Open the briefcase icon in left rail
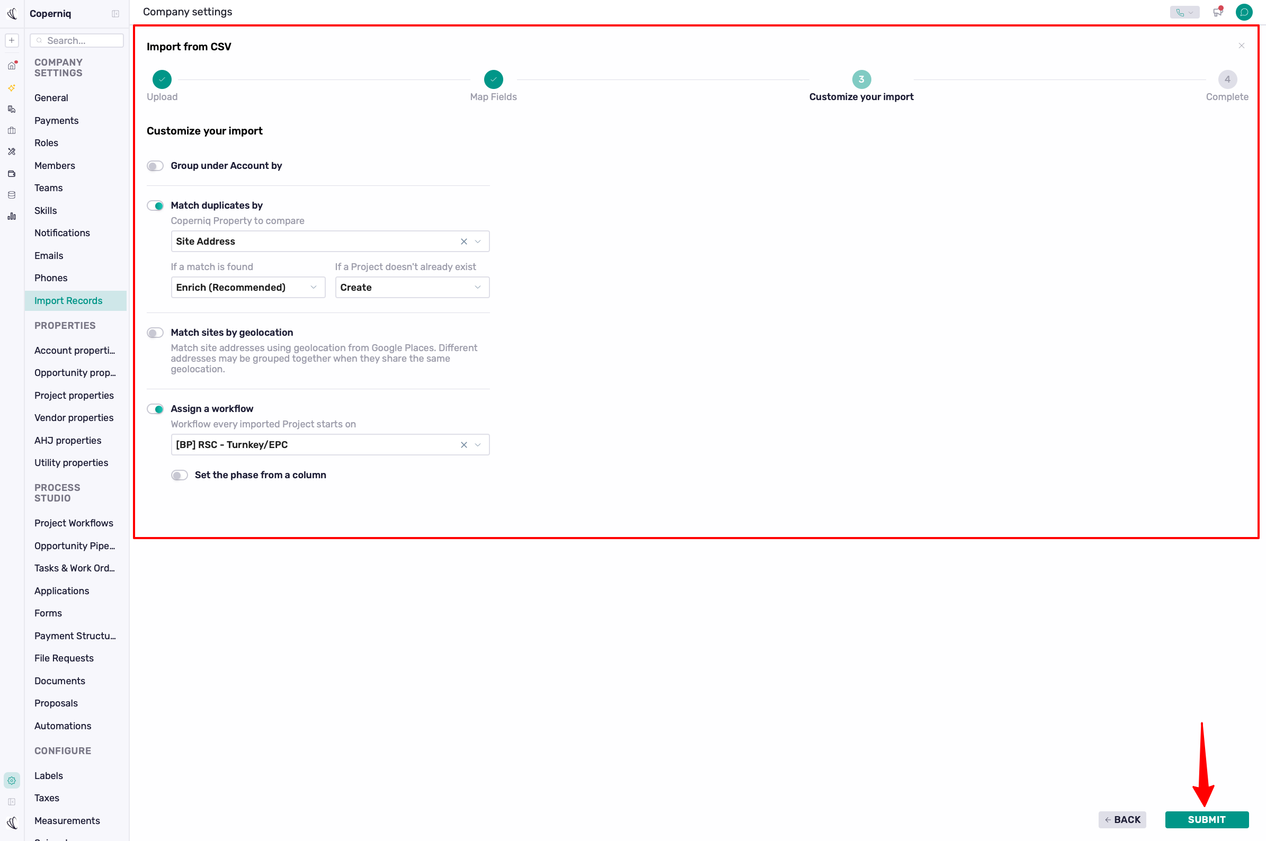1266x841 pixels. coord(12,130)
